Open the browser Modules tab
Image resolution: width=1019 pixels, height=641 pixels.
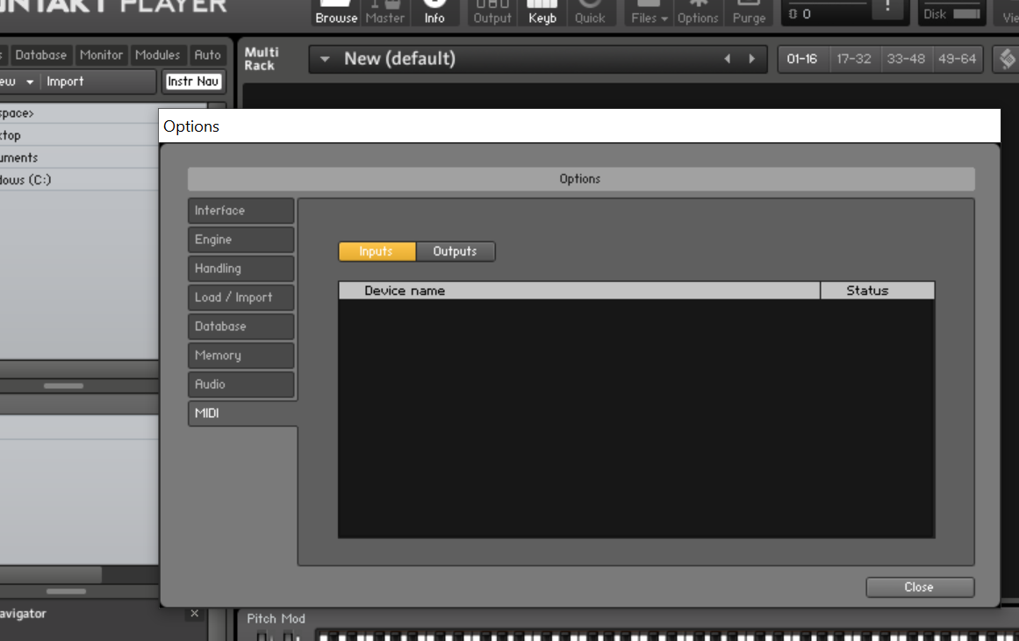pyautogui.click(x=157, y=55)
